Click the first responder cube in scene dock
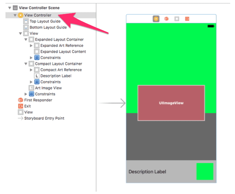This screenshot has width=235, height=194. click(166, 19)
